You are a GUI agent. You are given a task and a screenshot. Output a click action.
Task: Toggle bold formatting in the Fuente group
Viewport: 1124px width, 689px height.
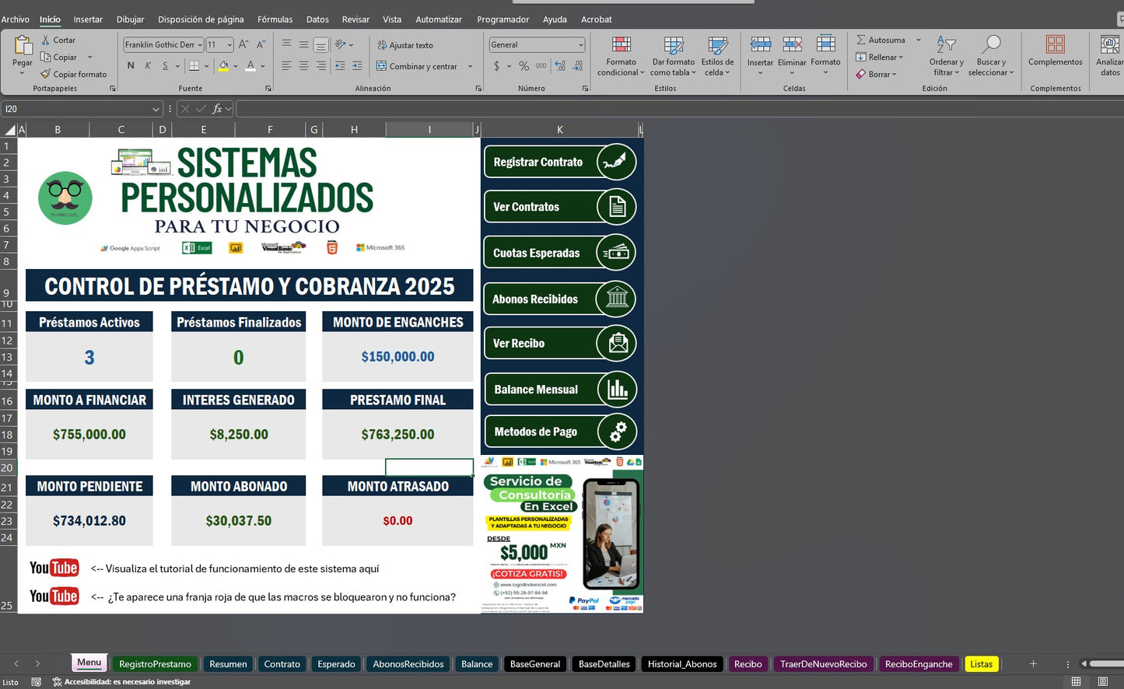point(131,66)
